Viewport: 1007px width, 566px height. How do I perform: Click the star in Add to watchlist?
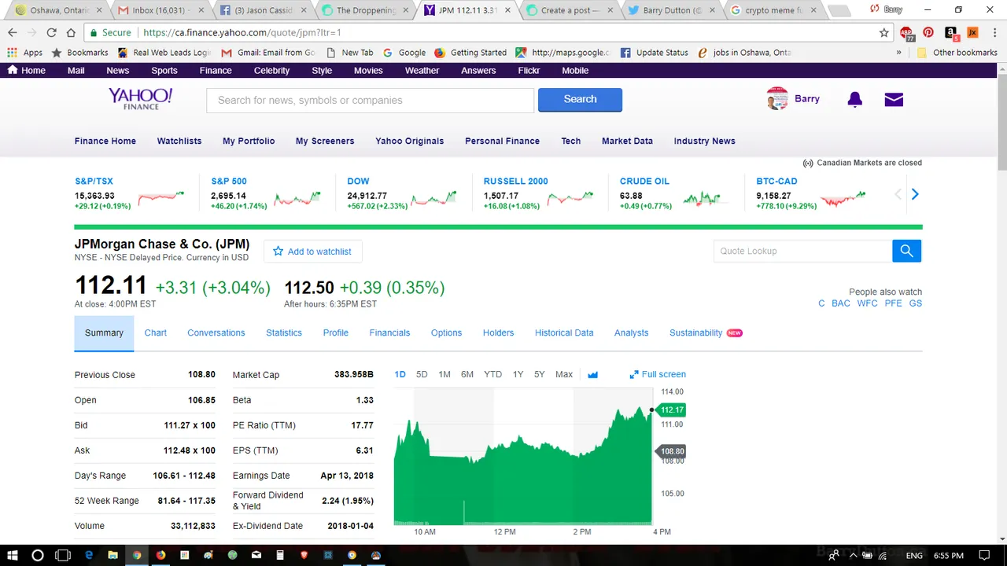(278, 252)
